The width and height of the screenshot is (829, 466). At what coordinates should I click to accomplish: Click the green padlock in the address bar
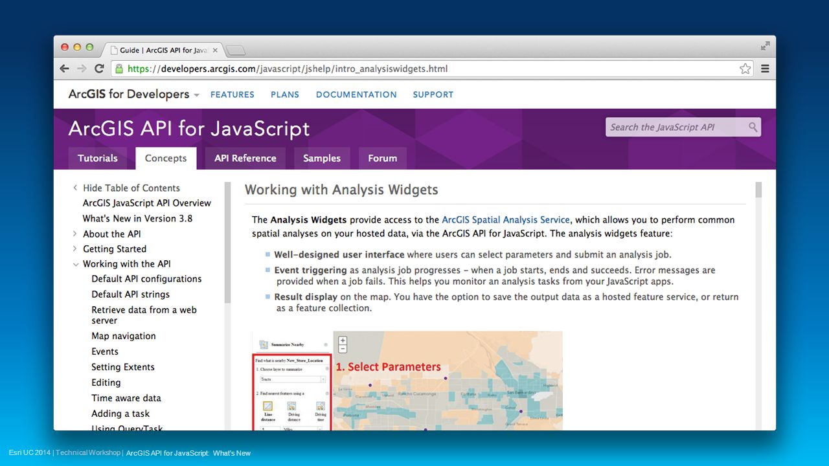tap(119, 69)
